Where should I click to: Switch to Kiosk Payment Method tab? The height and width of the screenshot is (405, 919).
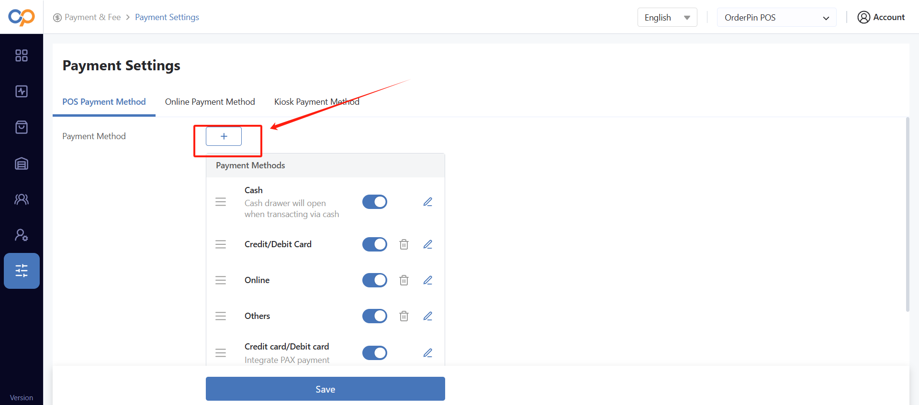317,102
